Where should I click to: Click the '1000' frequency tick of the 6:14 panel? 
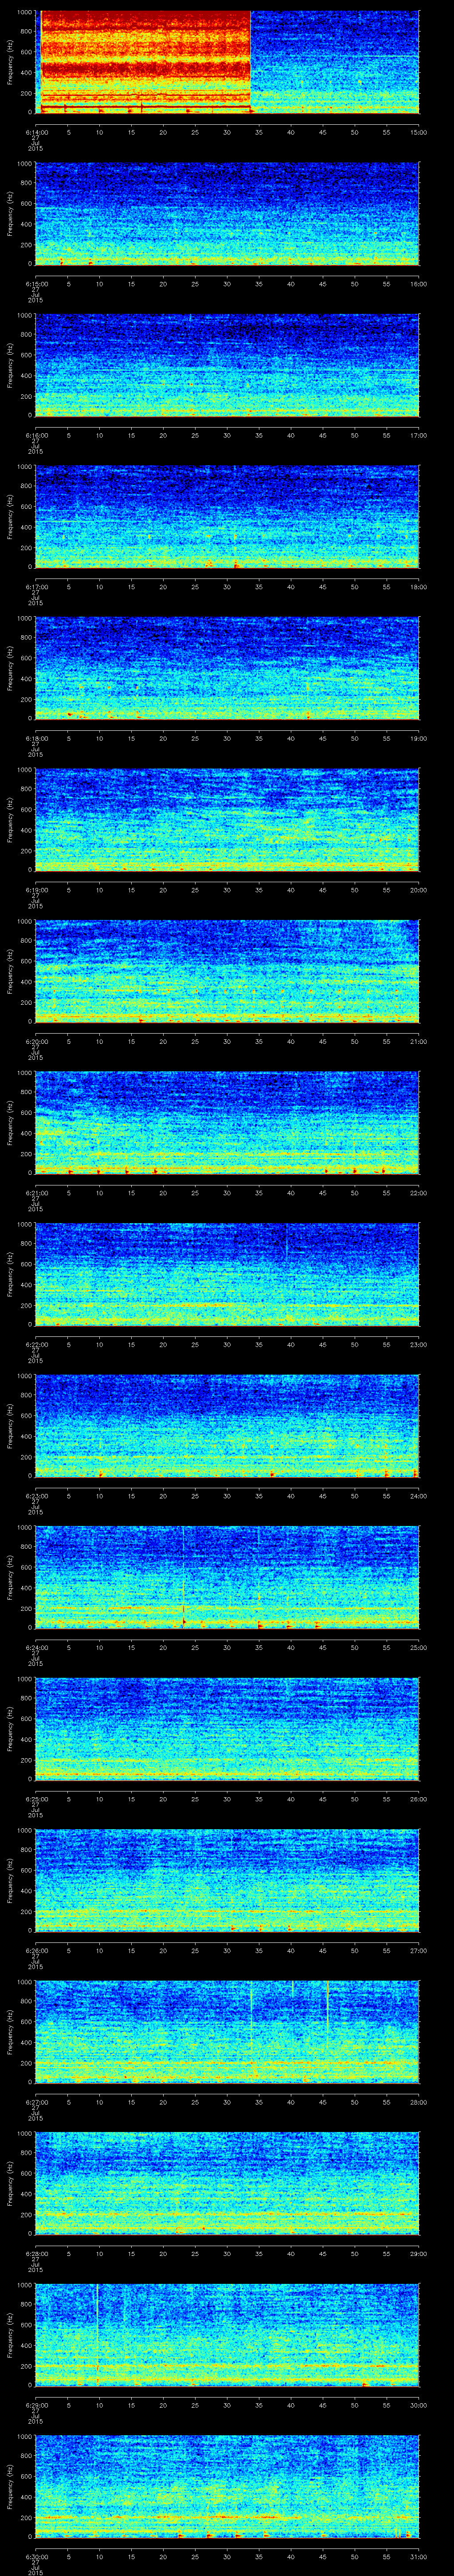coord(24,13)
